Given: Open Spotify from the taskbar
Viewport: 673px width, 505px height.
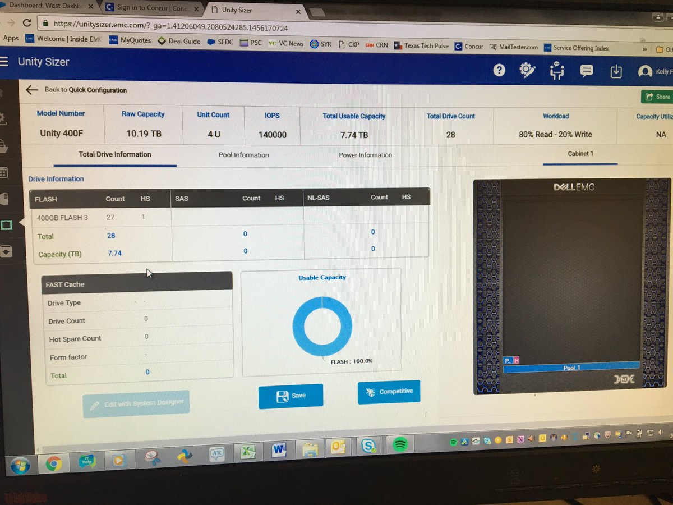Looking at the screenshot, I should (x=400, y=445).
